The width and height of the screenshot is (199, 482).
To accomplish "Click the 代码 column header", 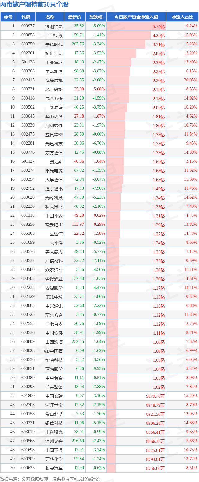I will point(26,17).
